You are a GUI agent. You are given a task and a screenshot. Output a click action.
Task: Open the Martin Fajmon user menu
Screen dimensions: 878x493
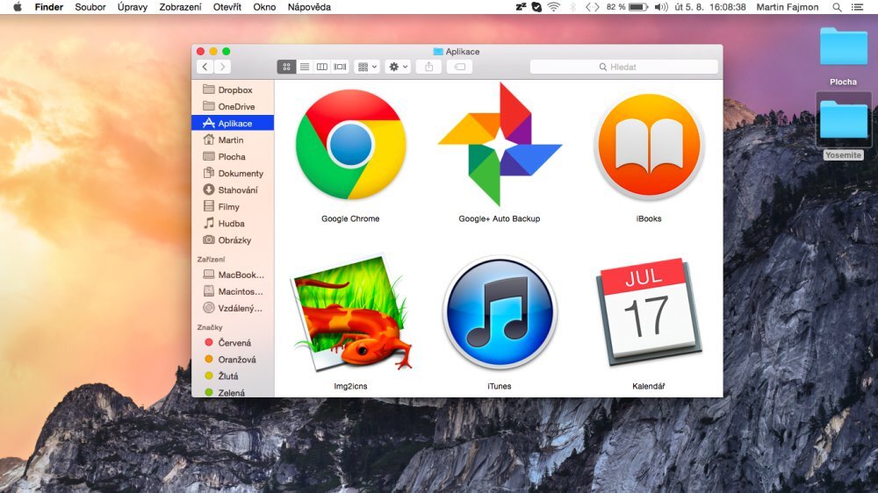pyautogui.click(x=788, y=7)
